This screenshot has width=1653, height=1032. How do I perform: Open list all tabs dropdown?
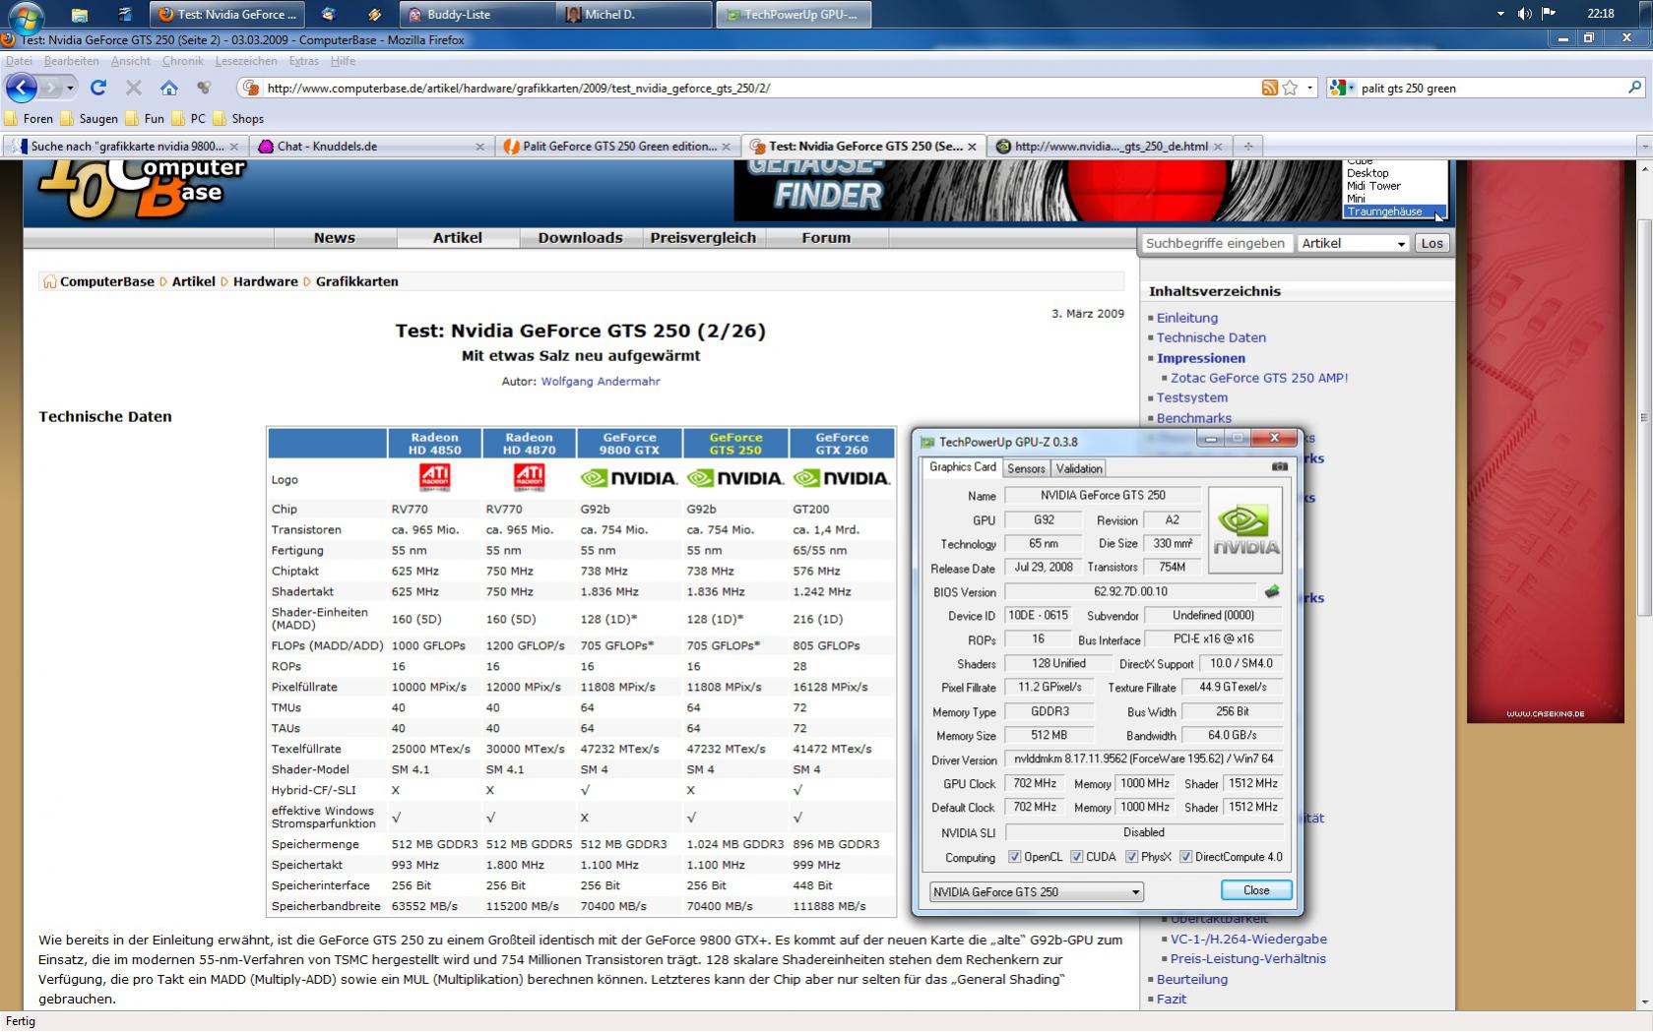click(1644, 147)
